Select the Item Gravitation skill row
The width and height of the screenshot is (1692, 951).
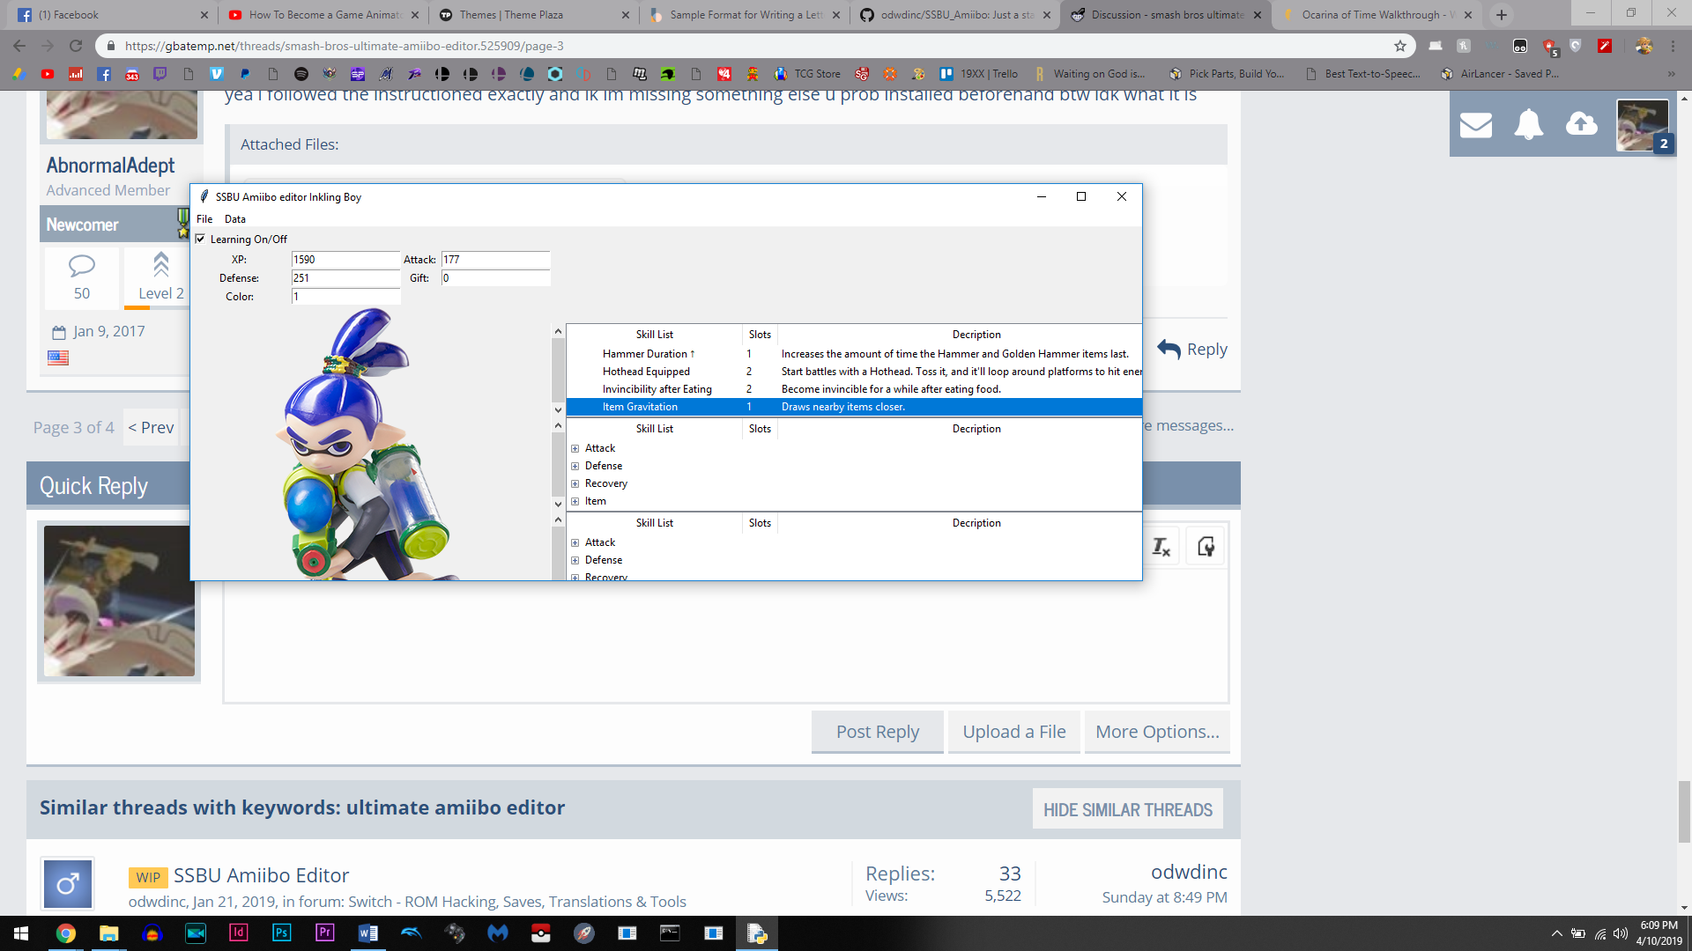point(854,407)
